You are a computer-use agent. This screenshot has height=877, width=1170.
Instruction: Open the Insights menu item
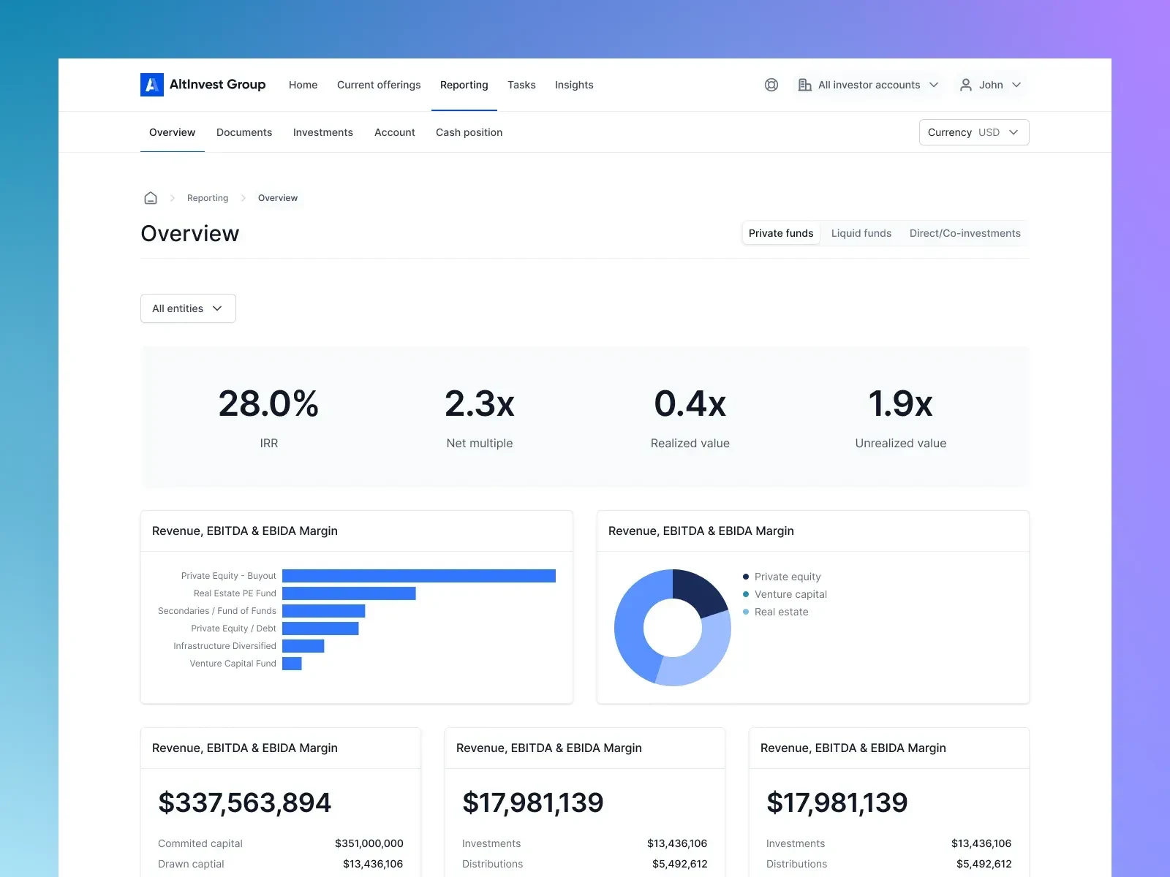[573, 85]
